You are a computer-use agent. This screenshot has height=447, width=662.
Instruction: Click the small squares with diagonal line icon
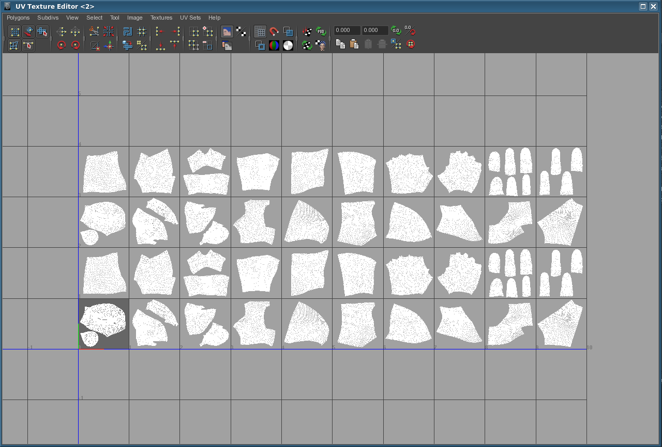pos(142,45)
